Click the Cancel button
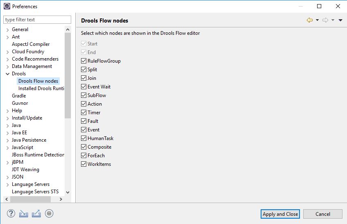This screenshot has width=347, height=224. coord(323,214)
